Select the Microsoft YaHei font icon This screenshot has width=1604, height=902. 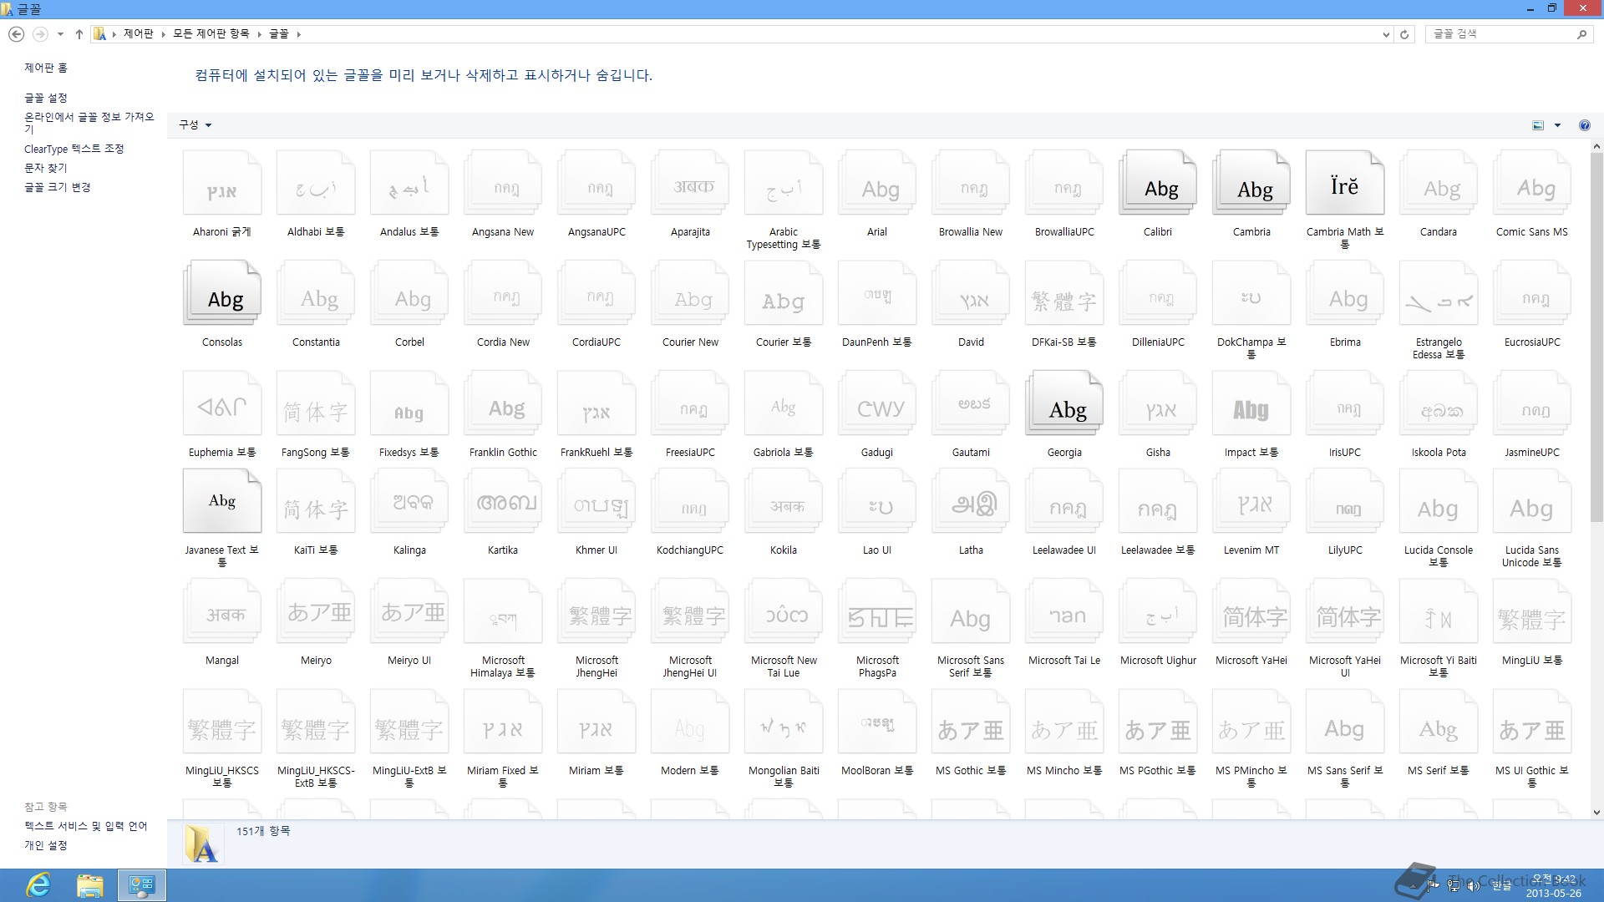click(x=1251, y=611)
